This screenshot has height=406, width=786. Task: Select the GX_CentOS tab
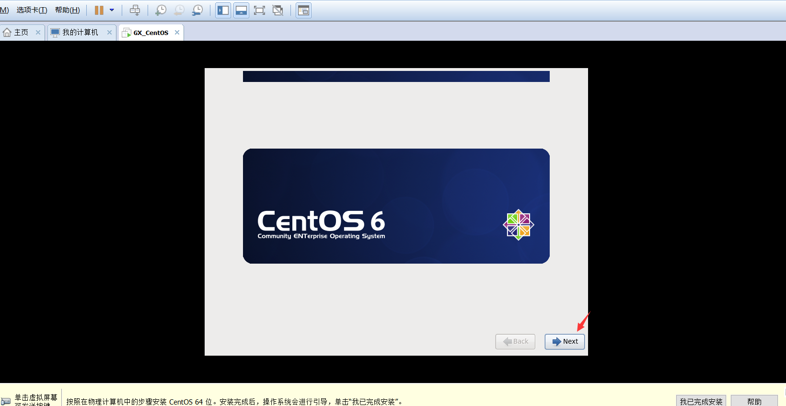[x=151, y=33]
